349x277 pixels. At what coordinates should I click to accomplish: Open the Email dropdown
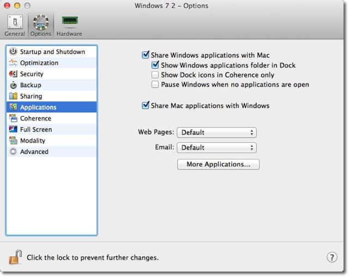216,148
